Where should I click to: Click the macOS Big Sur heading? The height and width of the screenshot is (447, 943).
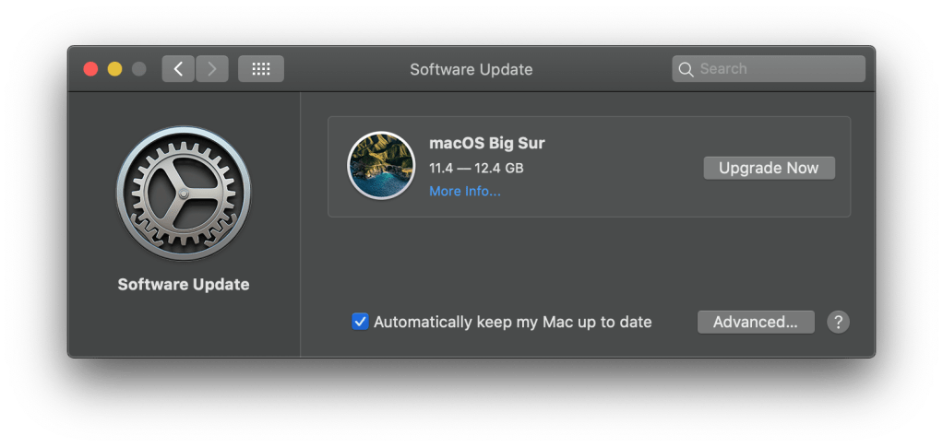point(487,143)
